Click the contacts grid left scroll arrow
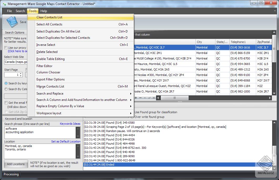 (158, 98)
